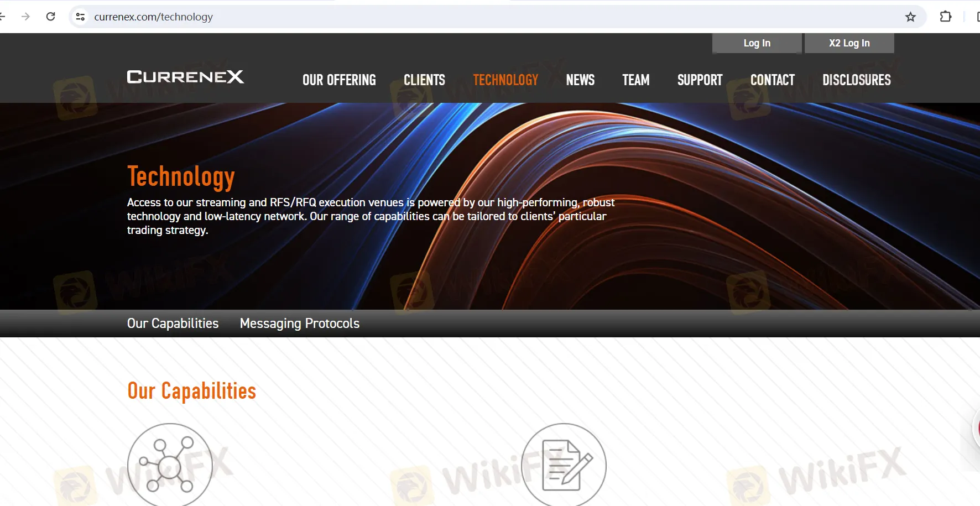Open the browser extensions puzzle icon

click(x=946, y=17)
